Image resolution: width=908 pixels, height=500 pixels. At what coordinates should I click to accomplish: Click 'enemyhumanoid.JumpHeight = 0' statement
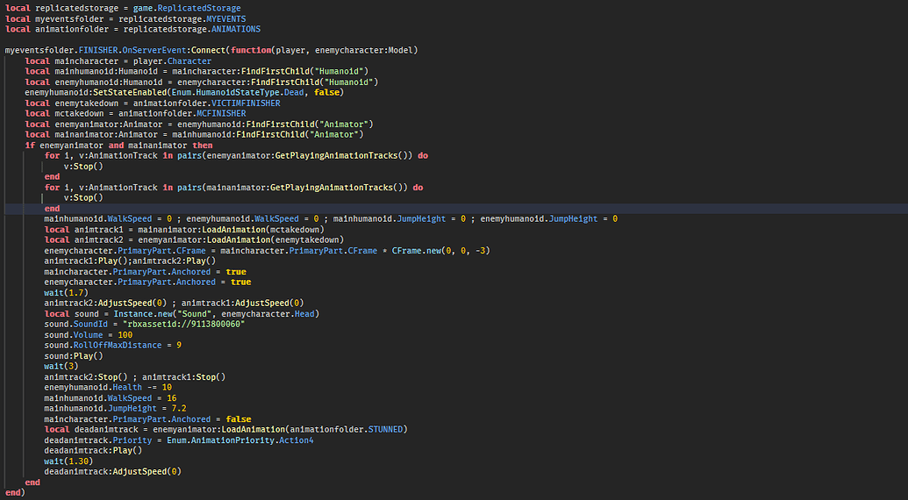(x=549, y=218)
